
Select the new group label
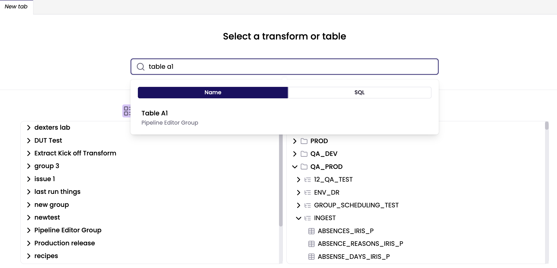(51, 205)
